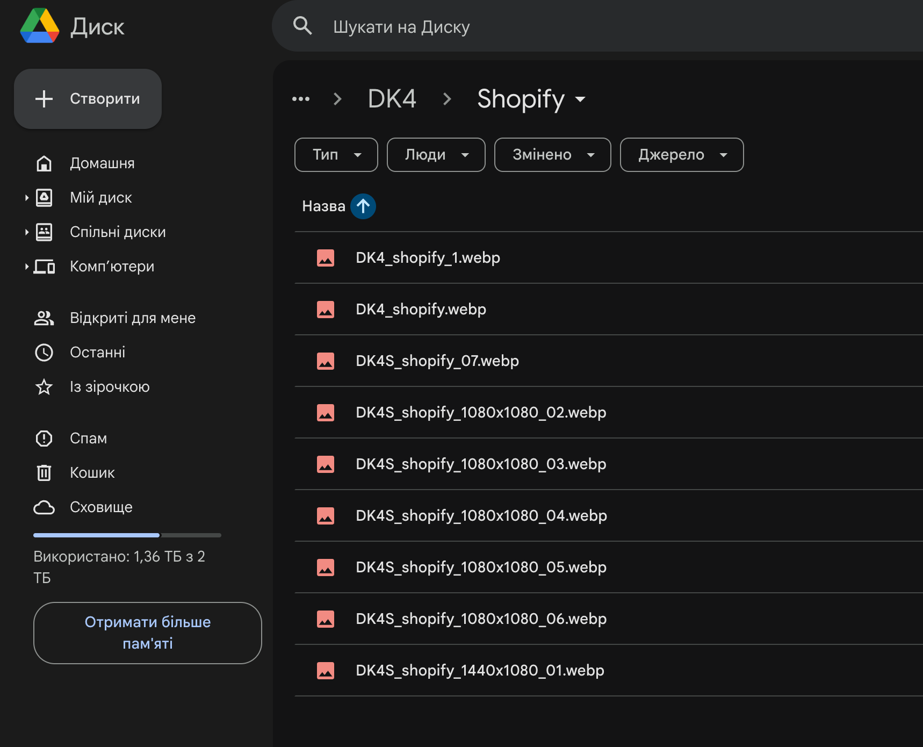Open the Тип filter dropdown
The height and width of the screenshot is (747, 923).
click(x=336, y=155)
